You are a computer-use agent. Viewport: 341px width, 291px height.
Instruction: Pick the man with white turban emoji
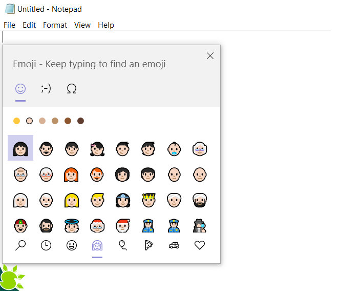[174, 200]
